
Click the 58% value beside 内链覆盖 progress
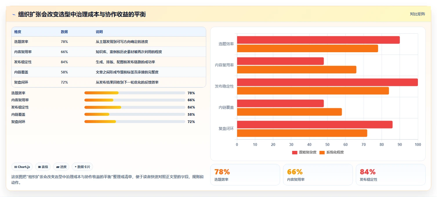click(191, 115)
